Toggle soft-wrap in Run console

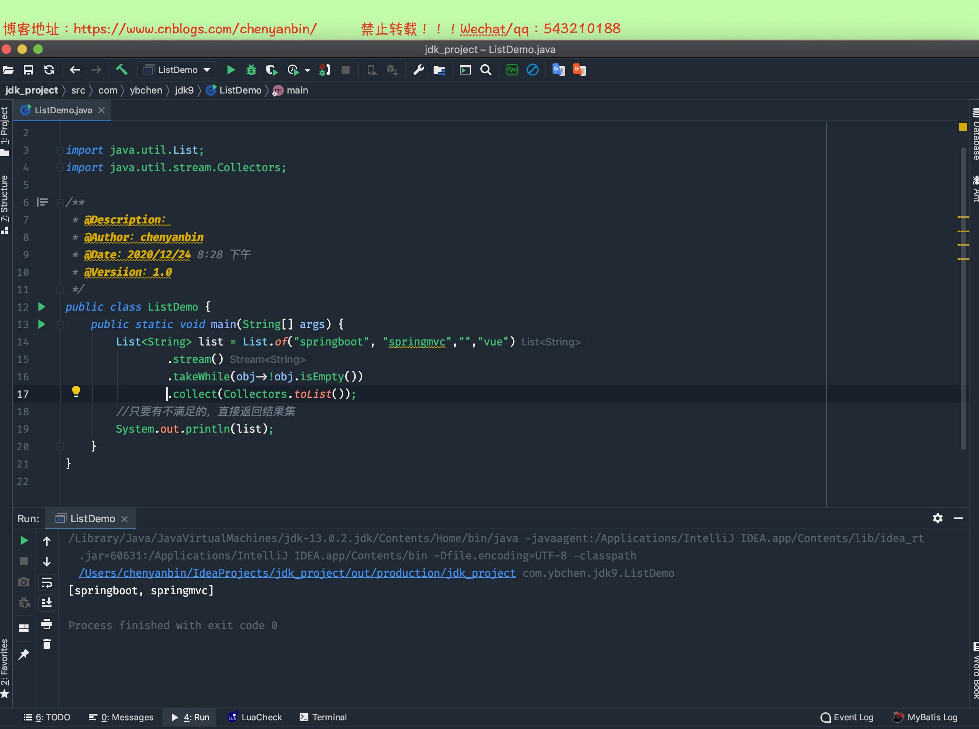pos(47,582)
